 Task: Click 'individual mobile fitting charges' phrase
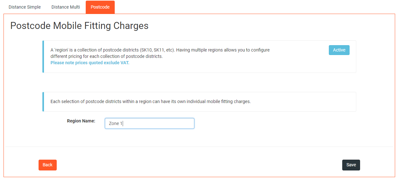pyautogui.click(x=219, y=102)
